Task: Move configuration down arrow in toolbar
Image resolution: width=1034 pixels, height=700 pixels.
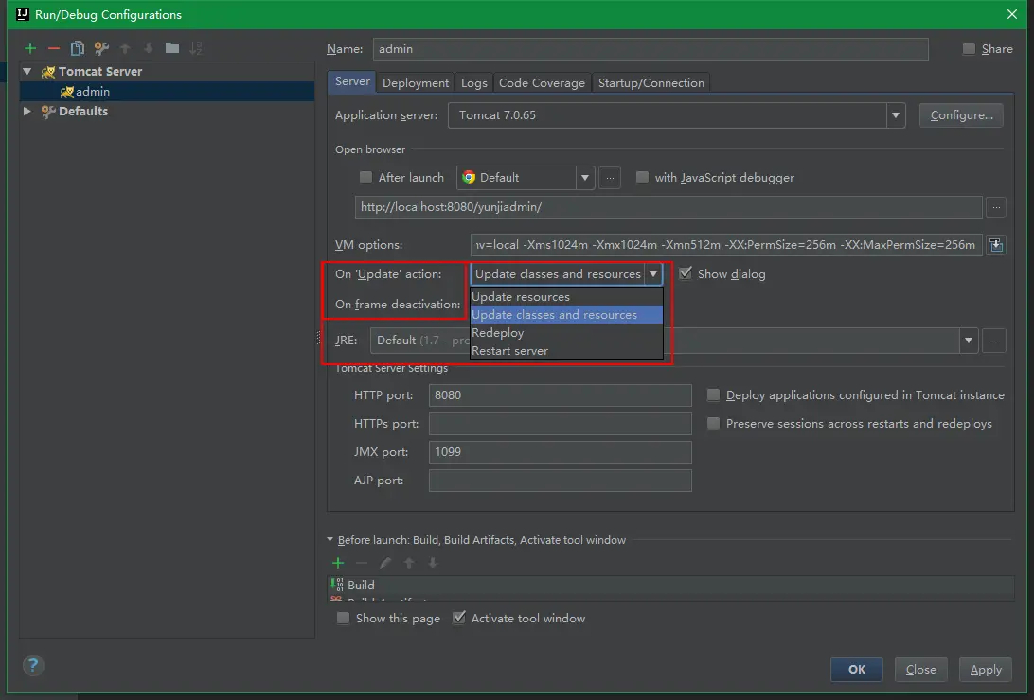Action: [x=149, y=48]
